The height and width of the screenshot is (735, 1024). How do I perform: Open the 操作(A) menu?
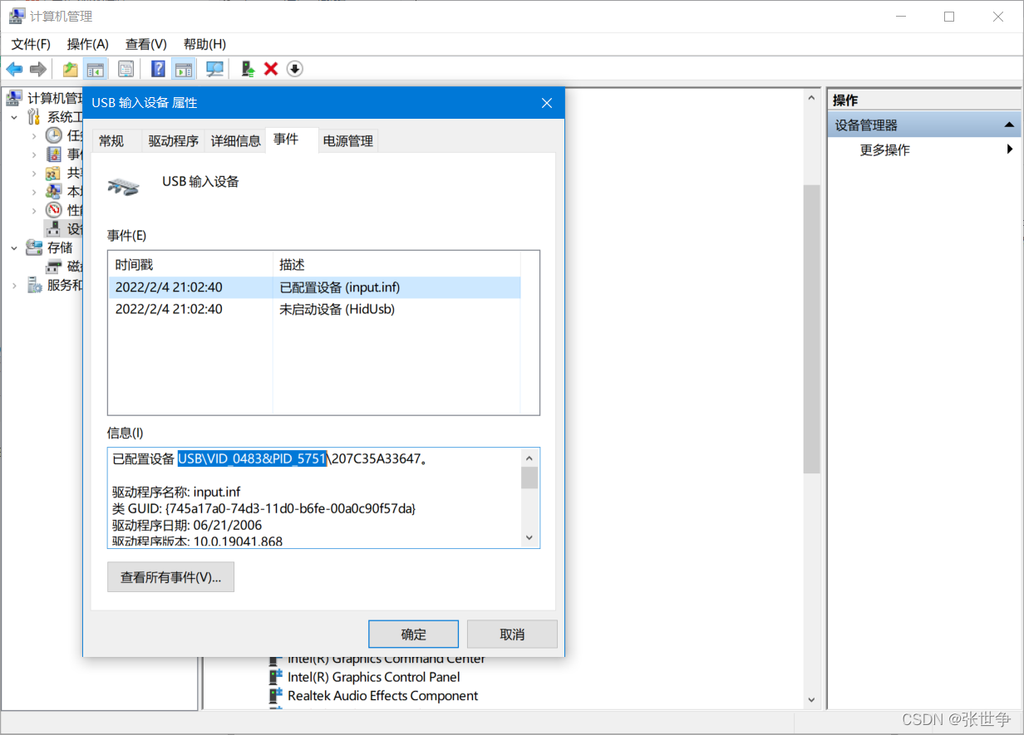click(x=88, y=44)
